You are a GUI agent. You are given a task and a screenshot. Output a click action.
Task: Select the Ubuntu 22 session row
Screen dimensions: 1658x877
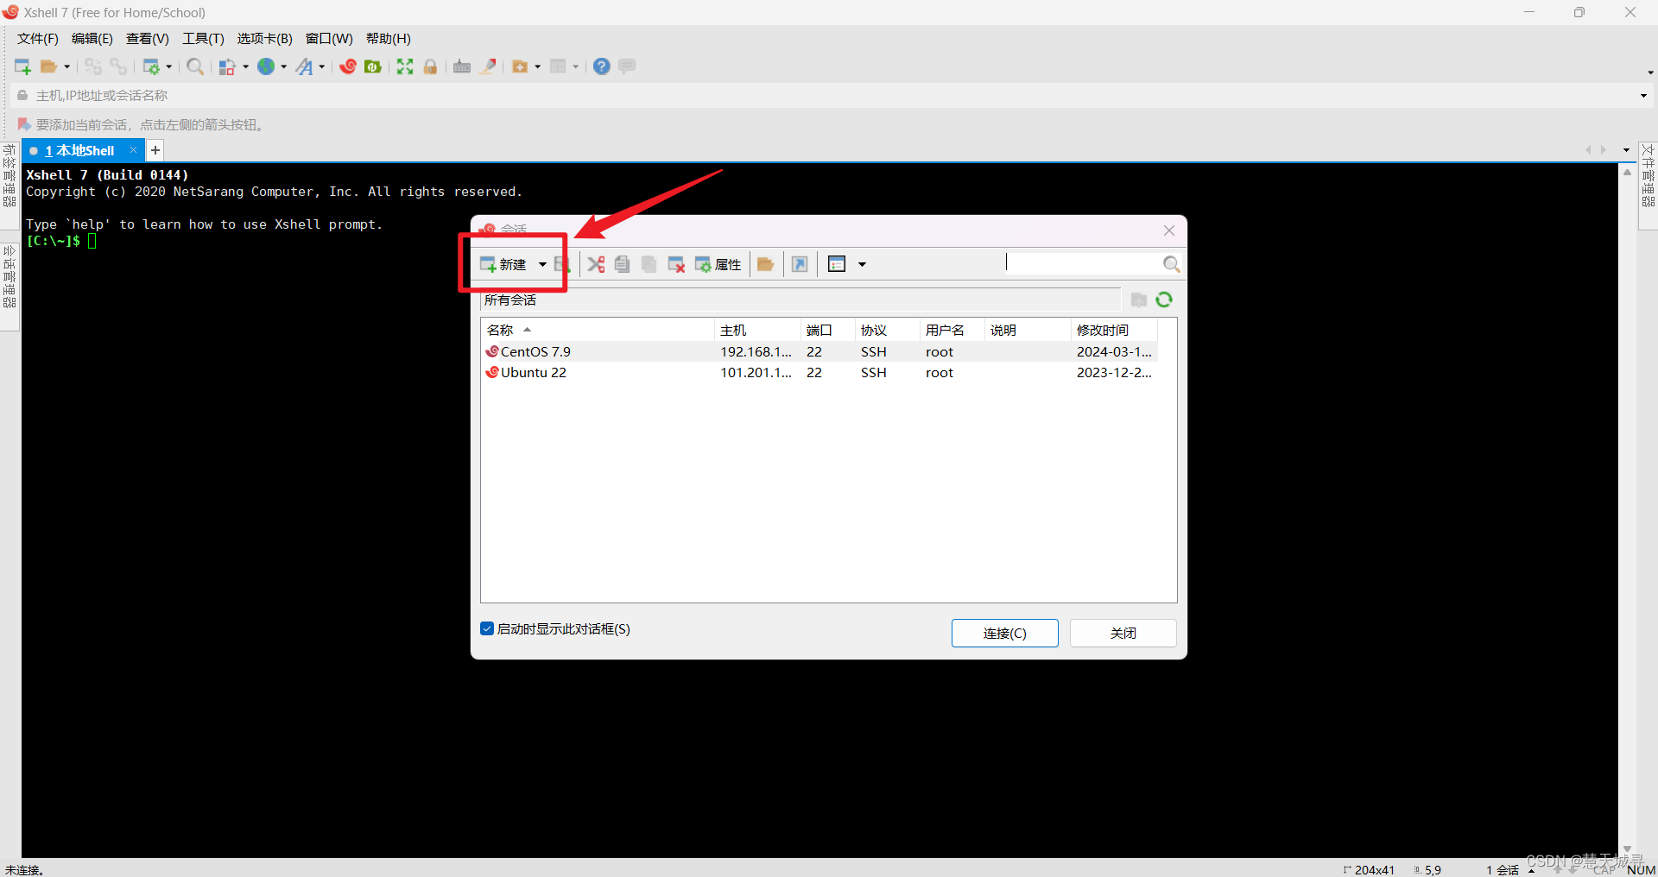tap(819, 372)
